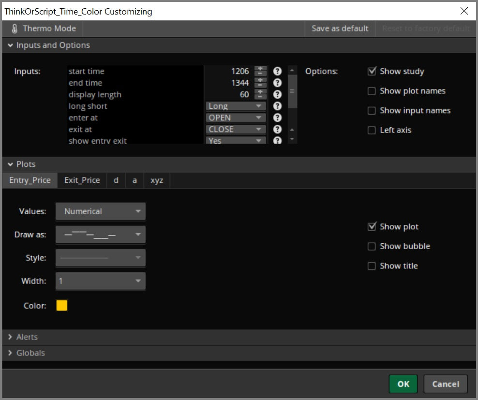Open the long short dropdown showing Long
478x400 pixels.
pyautogui.click(x=235, y=106)
